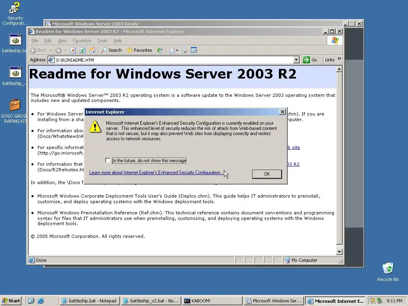The width and height of the screenshot is (408, 306).
Task: Click the '03 R2' hyperlink in the readme
Action: pos(293,164)
